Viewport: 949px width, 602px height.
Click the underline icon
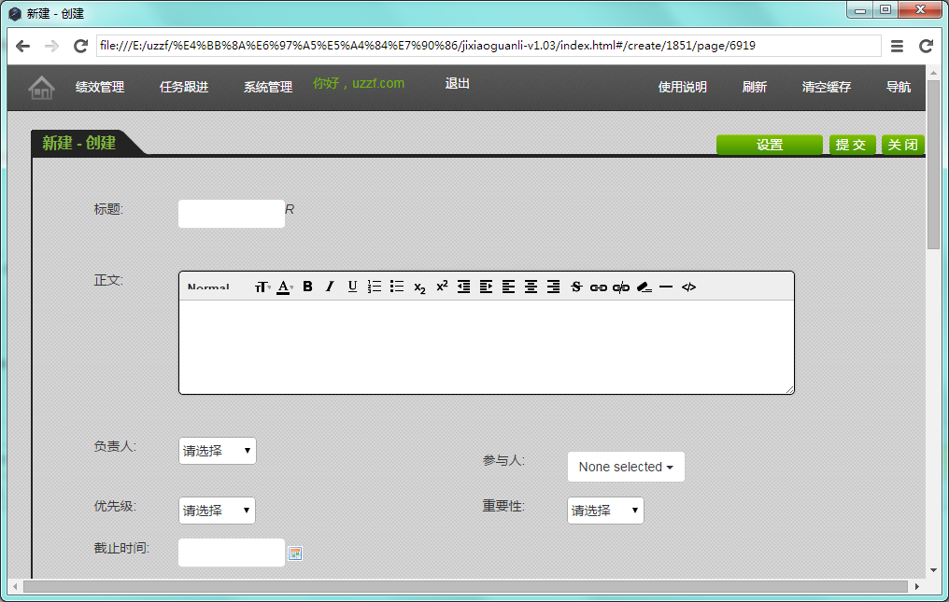[352, 287]
